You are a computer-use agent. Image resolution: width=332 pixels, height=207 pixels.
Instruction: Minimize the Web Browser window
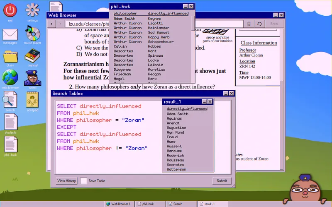click(276, 15)
